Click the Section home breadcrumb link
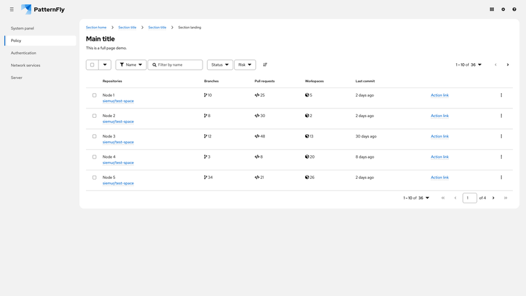Screen dimensions: 526x296 tap(96, 28)
